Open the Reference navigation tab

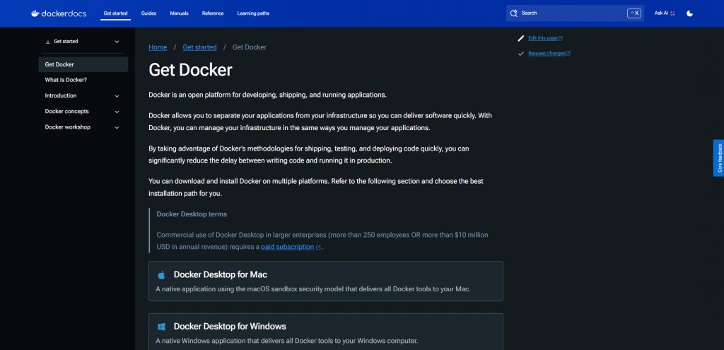pyautogui.click(x=213, y=13)
